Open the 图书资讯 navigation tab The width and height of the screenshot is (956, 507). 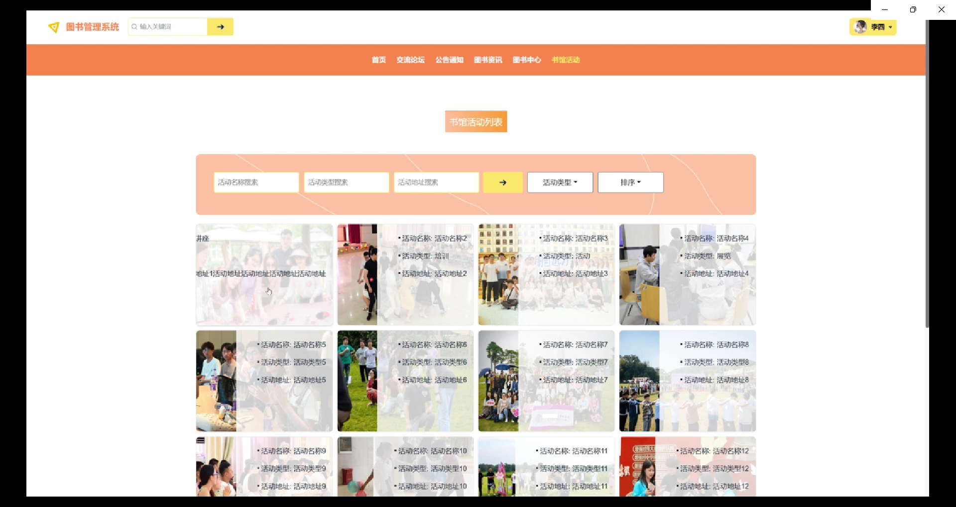[488, 60]
